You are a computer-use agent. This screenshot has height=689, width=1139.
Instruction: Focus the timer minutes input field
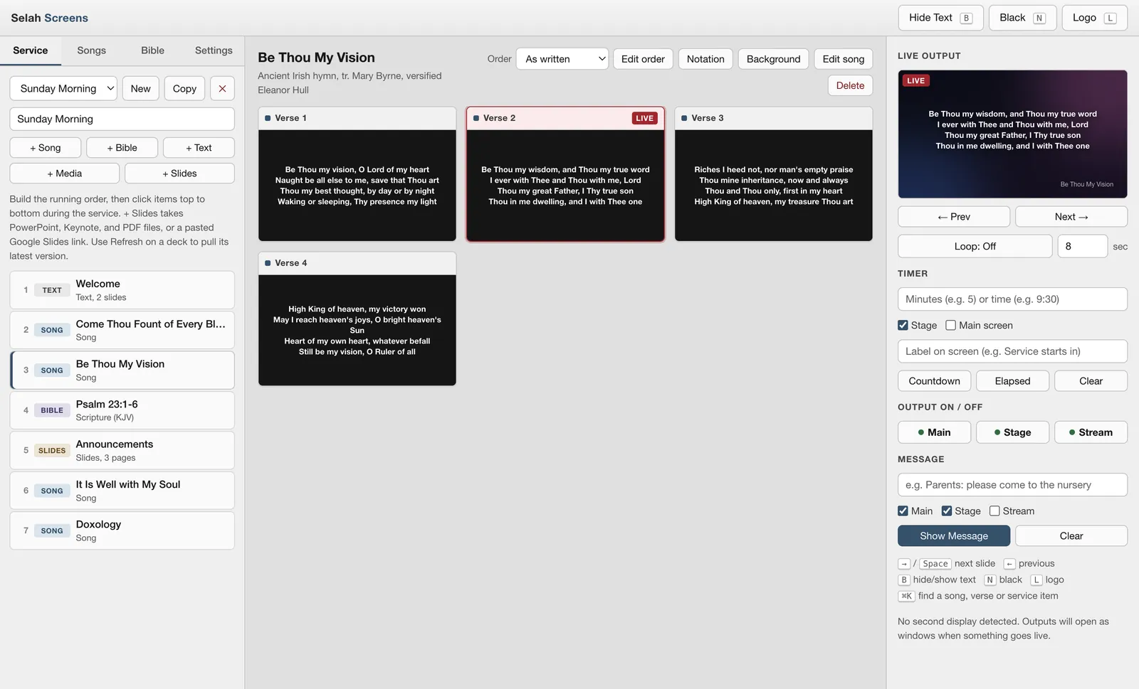(x=1012, y=299)
